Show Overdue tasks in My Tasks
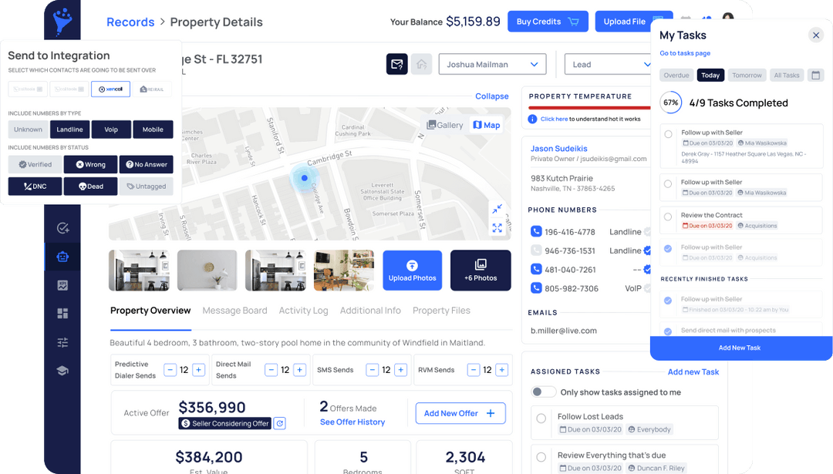 click(x=676, y=76)
